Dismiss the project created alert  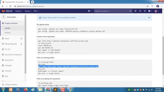pos(149,18)
